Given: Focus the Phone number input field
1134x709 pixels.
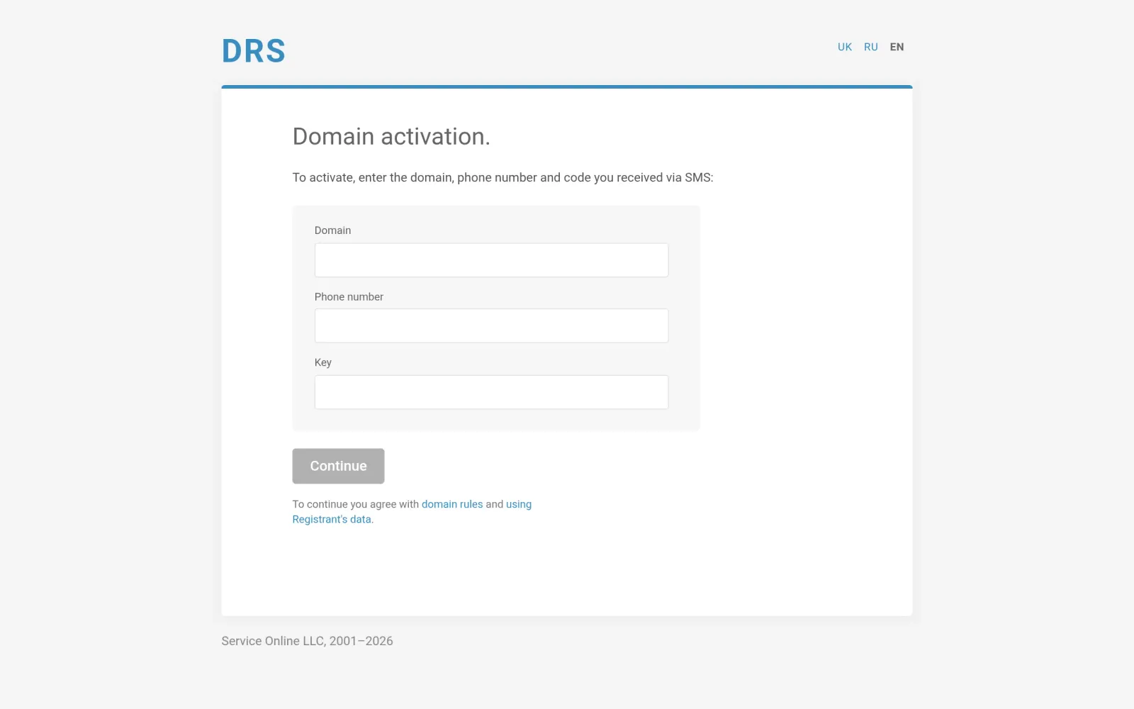Looking at the screenshot, I should click(x=491, y=326).
